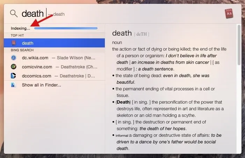The image size is (245, 158).
Task: Click the Indexing... status label
Action: pyautogui.click(x=20, y=28)
